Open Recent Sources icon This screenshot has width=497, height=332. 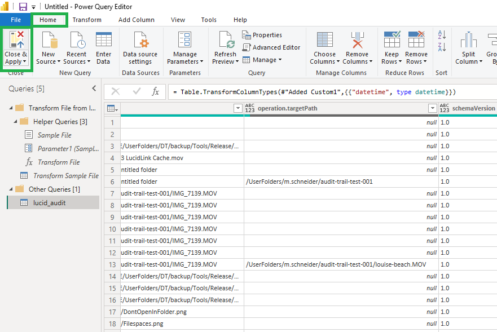coord(77,39)
